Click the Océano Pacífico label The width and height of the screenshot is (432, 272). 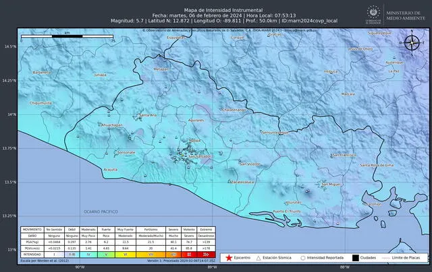click(101, 212)
